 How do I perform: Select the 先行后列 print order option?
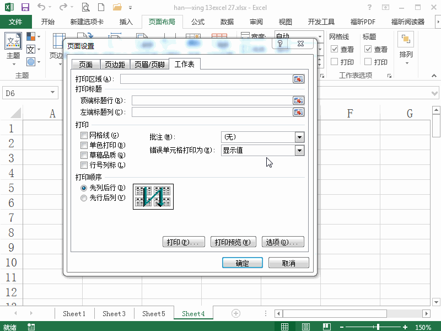pos(84,197)
